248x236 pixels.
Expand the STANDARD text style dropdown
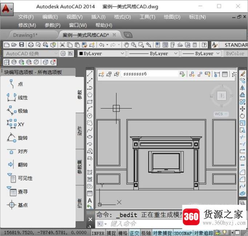tap(233, 45)
